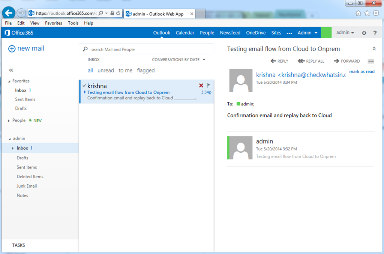
Task: Go to People in navigation bar
Action: [207, 33]
